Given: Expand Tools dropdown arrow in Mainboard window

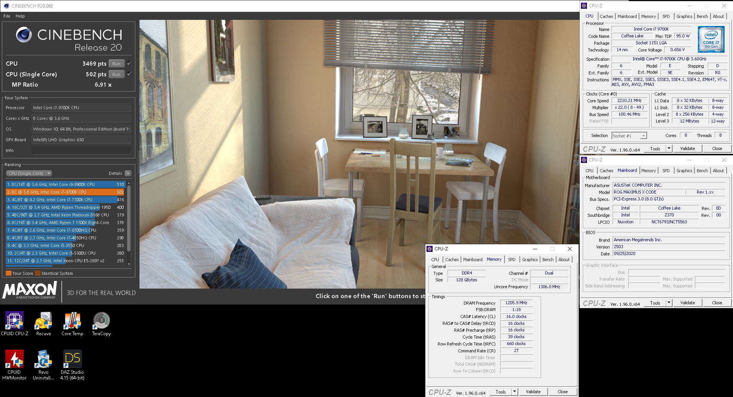Looking at the screenshot, I should pyautogui.click(x=669, y=303).
